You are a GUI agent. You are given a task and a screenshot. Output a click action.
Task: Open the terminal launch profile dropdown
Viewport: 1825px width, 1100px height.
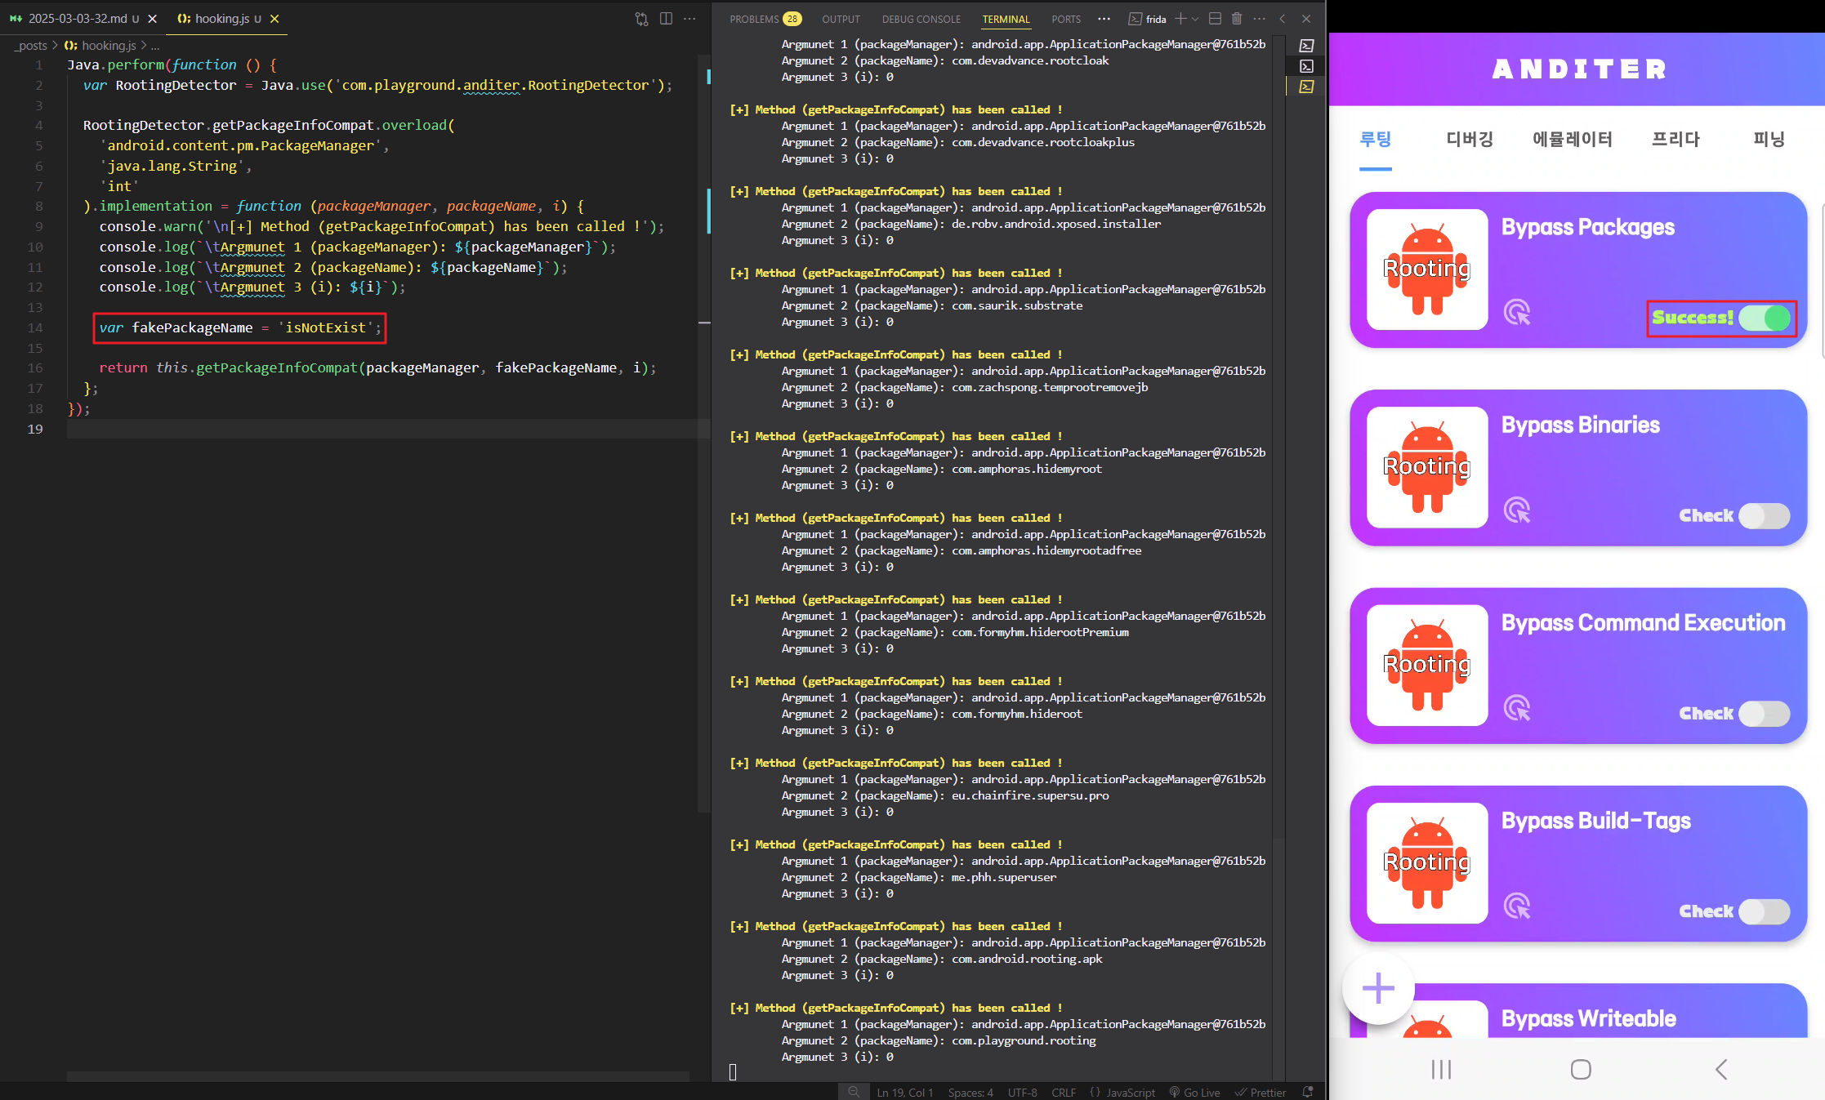pos(1195,19)
